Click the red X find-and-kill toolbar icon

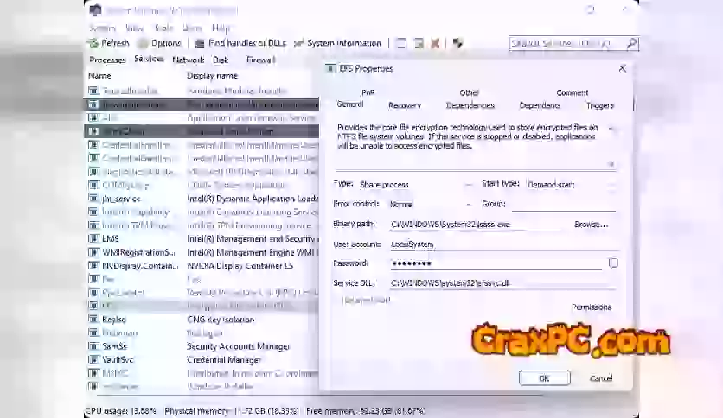(435, 43)
